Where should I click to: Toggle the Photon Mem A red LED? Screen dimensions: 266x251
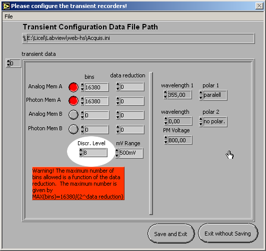pos(73,101)
